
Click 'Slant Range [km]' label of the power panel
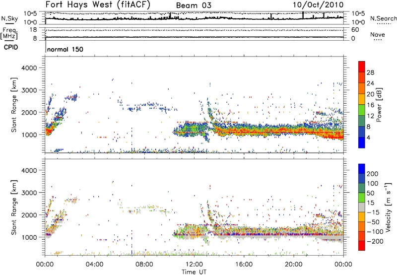coord(14,105)
